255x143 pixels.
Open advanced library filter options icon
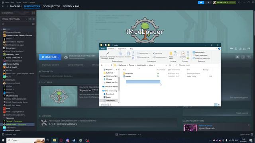33,24
